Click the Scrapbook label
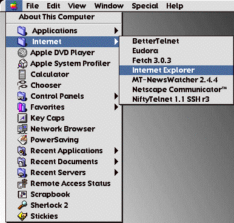The height and width of the screenshot is (223, 234). coord(50,195)
